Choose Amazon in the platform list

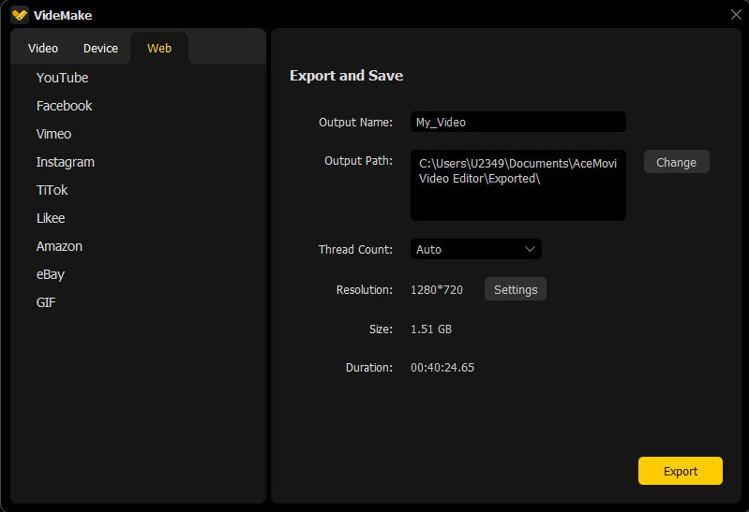coord(59,247)
